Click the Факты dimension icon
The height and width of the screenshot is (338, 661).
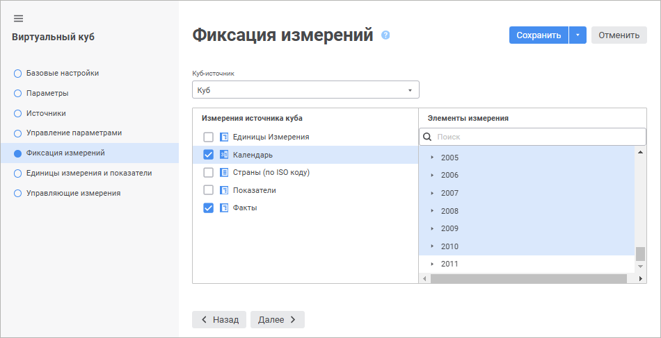click(x=224, y=208)
